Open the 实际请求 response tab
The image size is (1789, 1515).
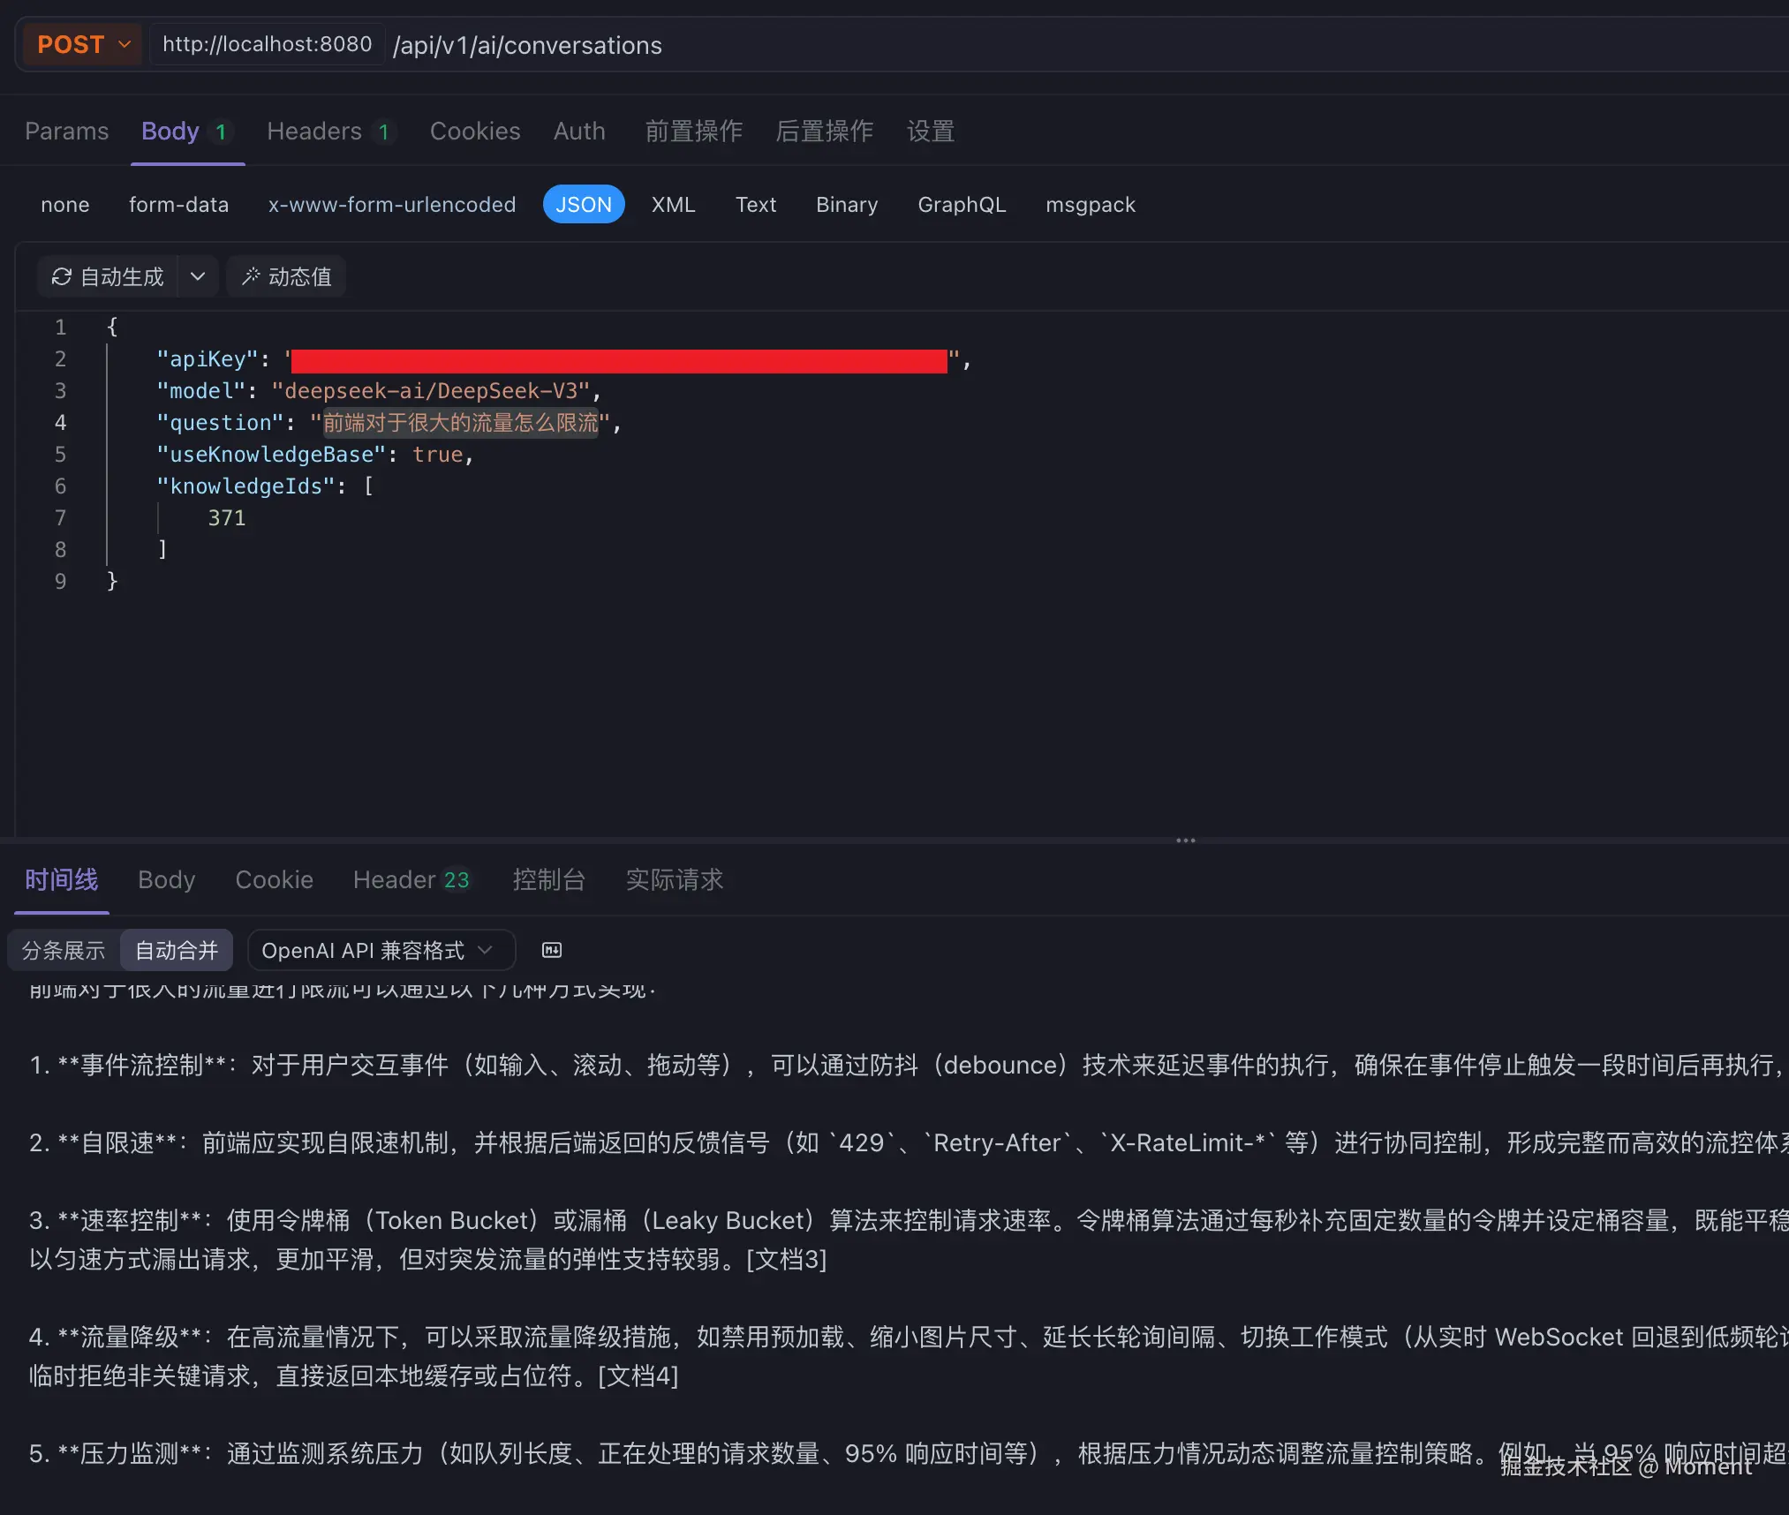[x=674, y=879]
